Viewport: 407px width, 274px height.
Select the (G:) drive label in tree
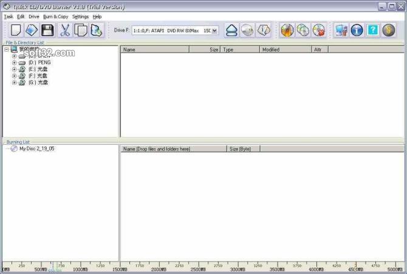[x=38, y=82]
